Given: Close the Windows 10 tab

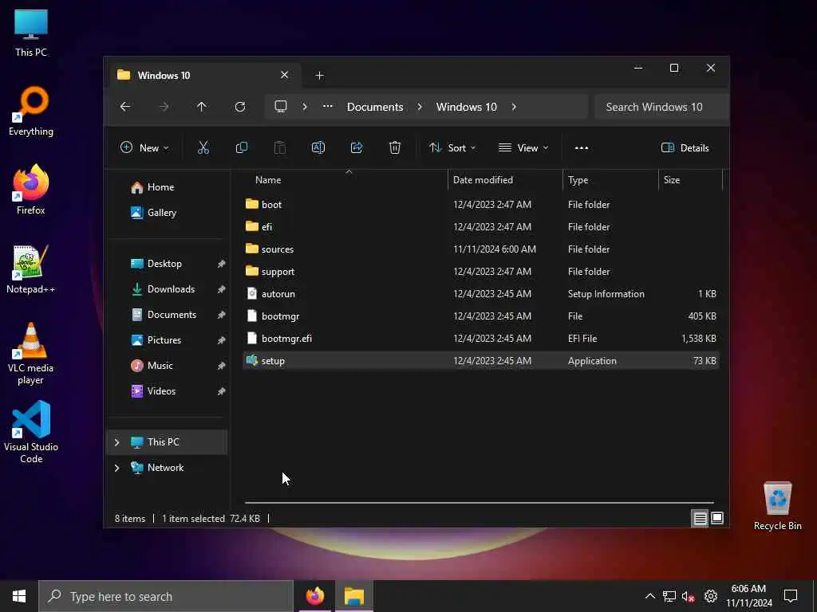Looking at the screenshot, I should point(285,75).
